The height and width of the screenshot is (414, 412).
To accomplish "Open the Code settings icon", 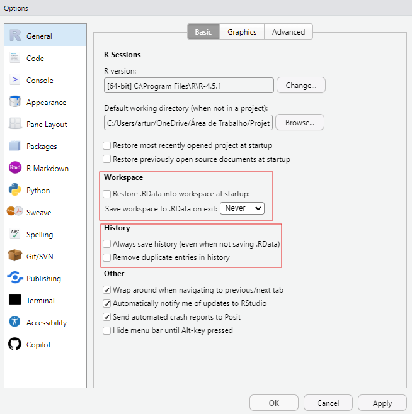I will coord(15,59).
